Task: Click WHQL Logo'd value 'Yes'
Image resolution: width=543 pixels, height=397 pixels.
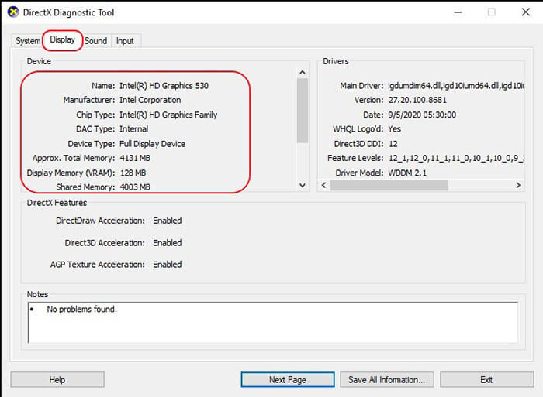Action: [394, 129]
